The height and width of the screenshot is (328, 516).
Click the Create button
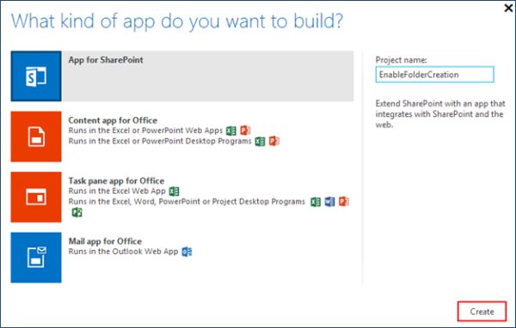pos(482,311)
